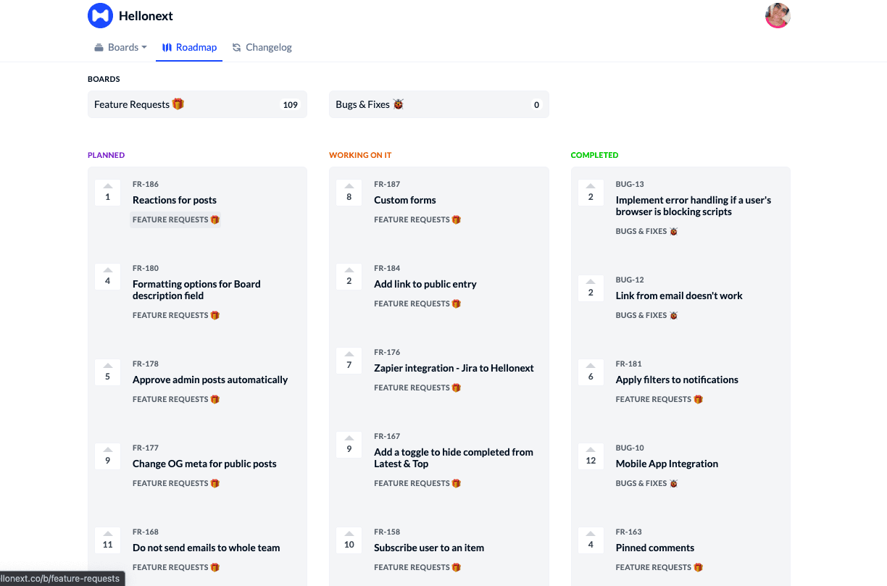Open Mobile App Integration post
Image resolution: width=887 pixels, height=586 pixels.
pos(667,464)
